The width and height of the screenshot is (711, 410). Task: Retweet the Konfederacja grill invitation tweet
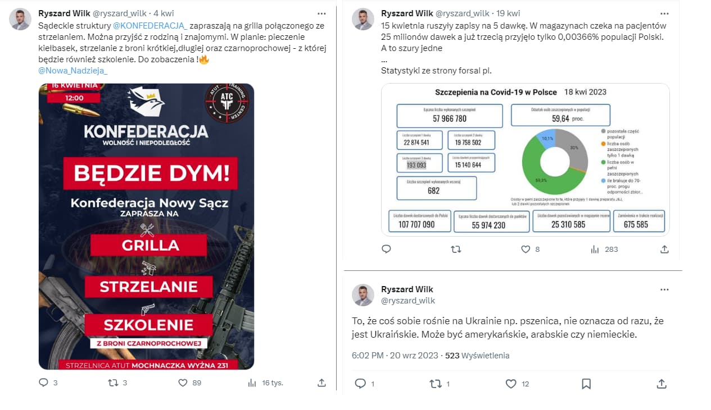click(113, 383)
